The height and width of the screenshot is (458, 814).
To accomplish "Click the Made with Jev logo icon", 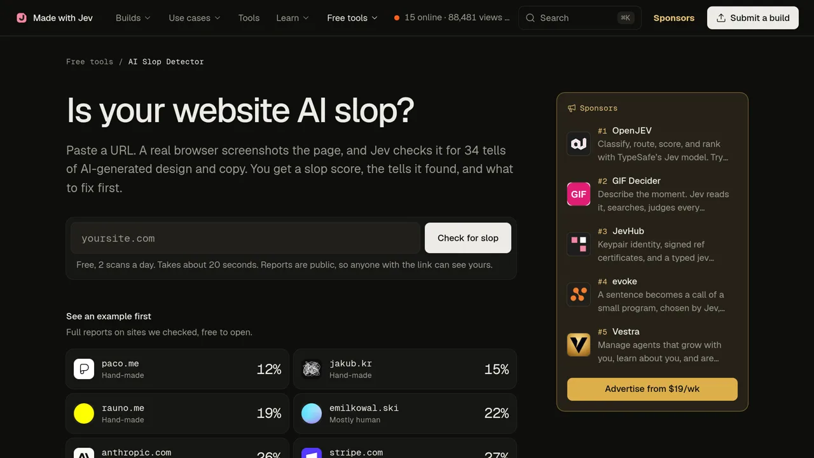I will point(22,18).
